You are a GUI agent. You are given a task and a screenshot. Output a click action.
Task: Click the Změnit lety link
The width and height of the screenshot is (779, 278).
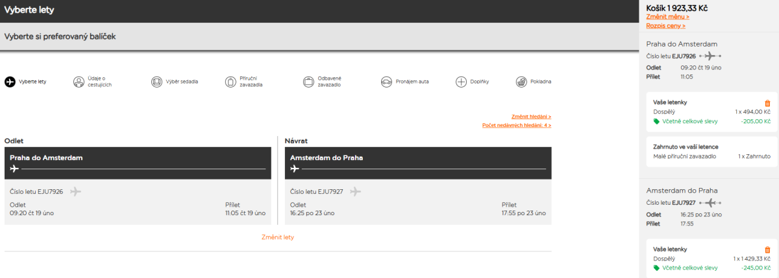click(x=278, y=237)
